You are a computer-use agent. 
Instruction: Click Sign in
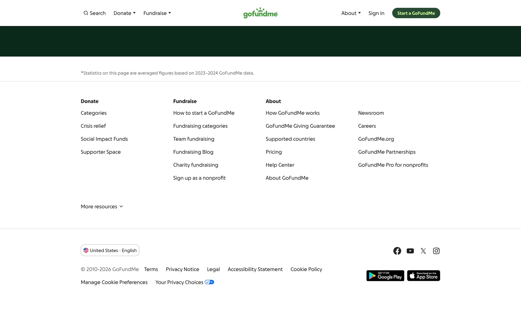(376, 13)
